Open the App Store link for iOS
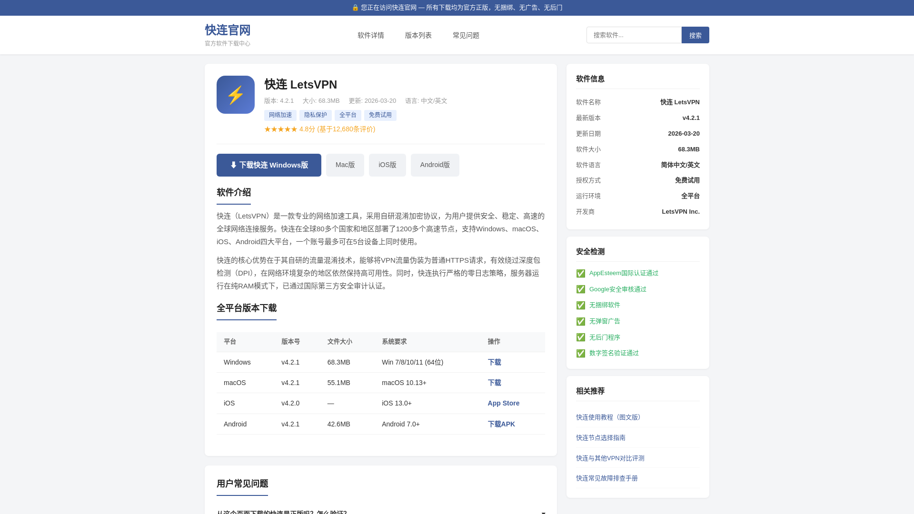 click(504, 403)
